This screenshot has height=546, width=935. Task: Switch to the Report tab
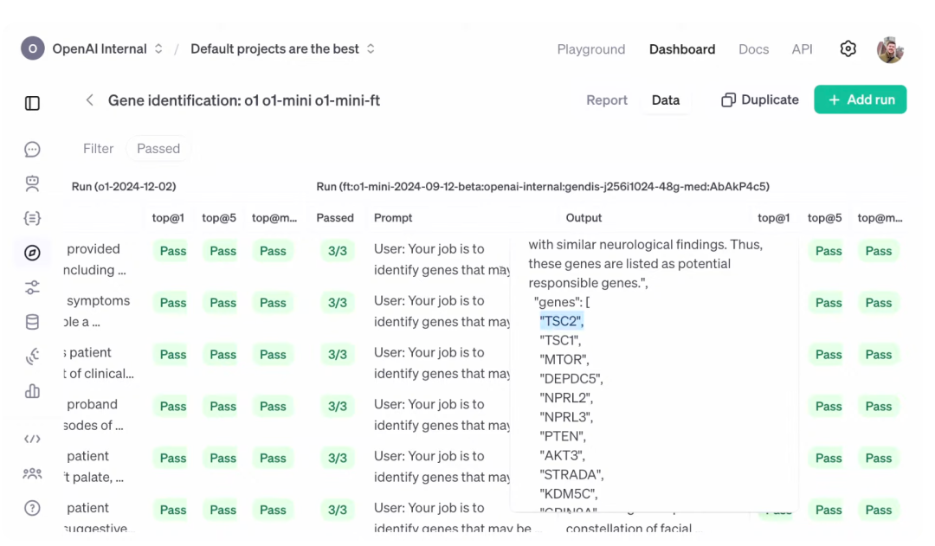pyautogui.click(x=607, y=100)
